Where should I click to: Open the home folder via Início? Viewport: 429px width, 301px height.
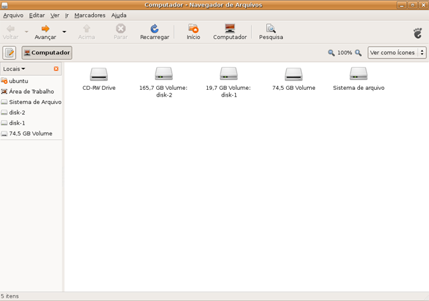tap(194, 32)
